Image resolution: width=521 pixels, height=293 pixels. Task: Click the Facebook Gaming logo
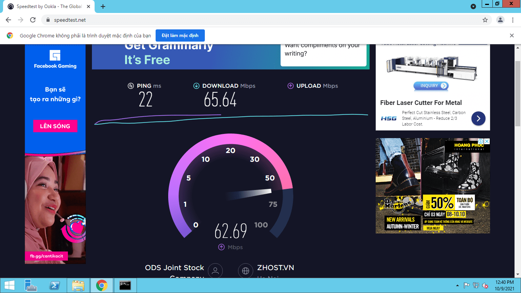[x=55, y=60]
